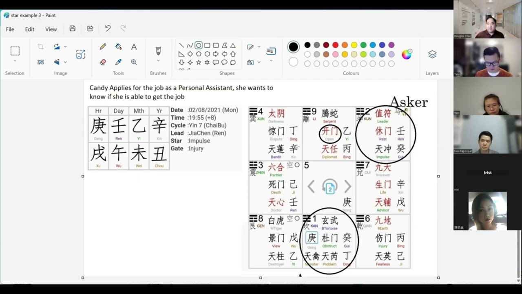
Task: Click the Crop image icon
Action: 40,47
